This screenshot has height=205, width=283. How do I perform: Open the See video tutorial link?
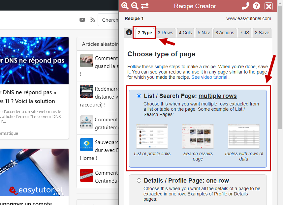click(209, 77)
